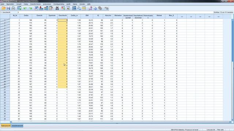The image size is (234, 131).
Task: Select the Gewicht column header
Action: (x=39, y=16)
